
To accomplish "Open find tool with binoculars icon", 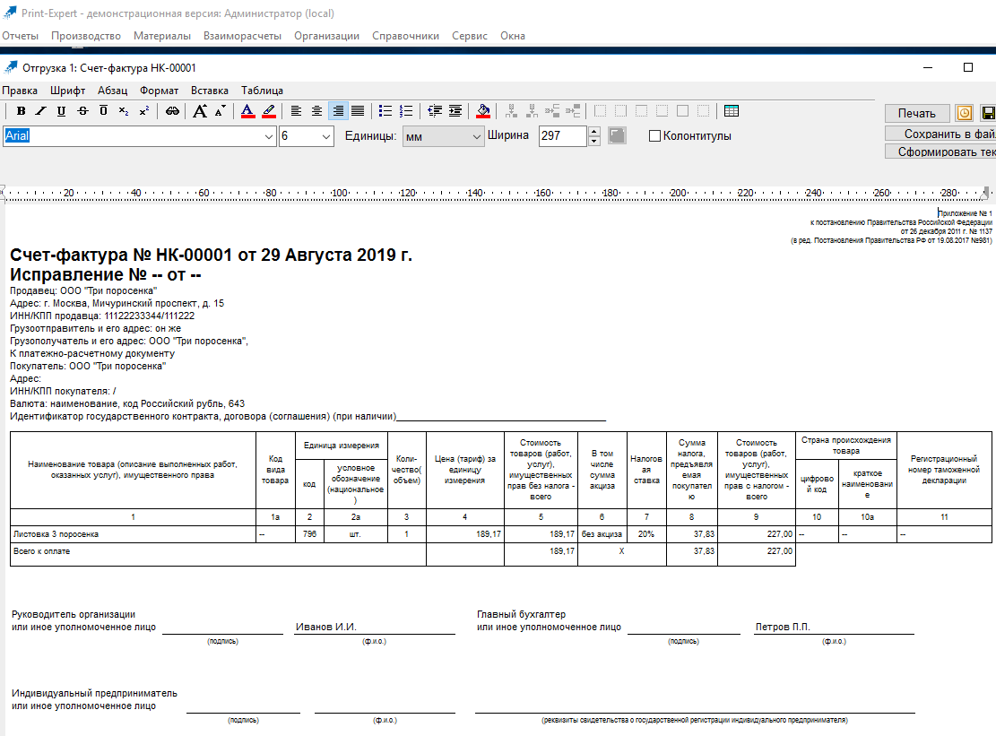I will click(x=172, y=111).
